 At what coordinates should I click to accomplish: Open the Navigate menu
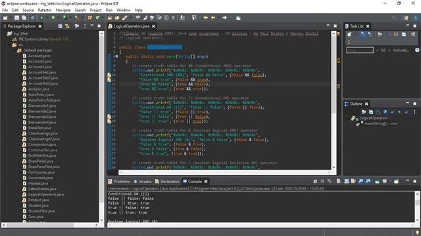coord(63,10)
